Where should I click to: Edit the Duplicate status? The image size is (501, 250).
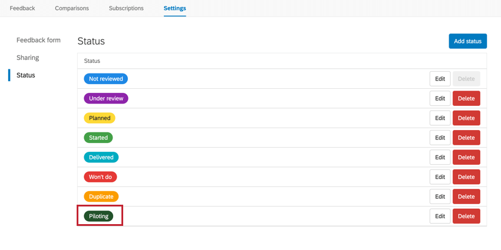point(440,196)
